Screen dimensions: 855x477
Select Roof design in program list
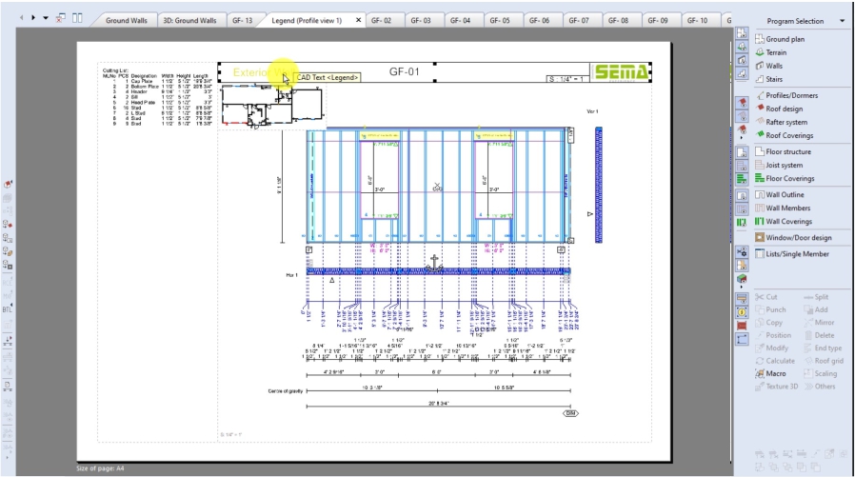[x=784, y=109]
